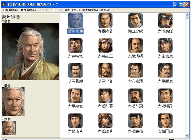The height and width of the screenshot is (140, 191).
Task: Click the 赤井直正 name label
Action: tap(105, 57)
